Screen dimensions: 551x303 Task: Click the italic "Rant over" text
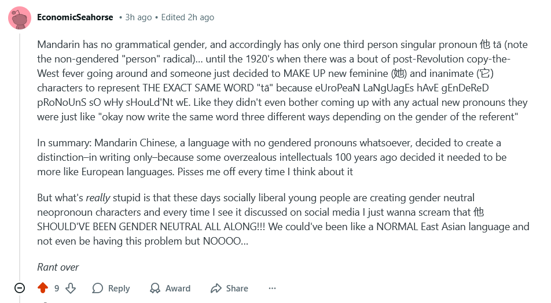[58, 267]
